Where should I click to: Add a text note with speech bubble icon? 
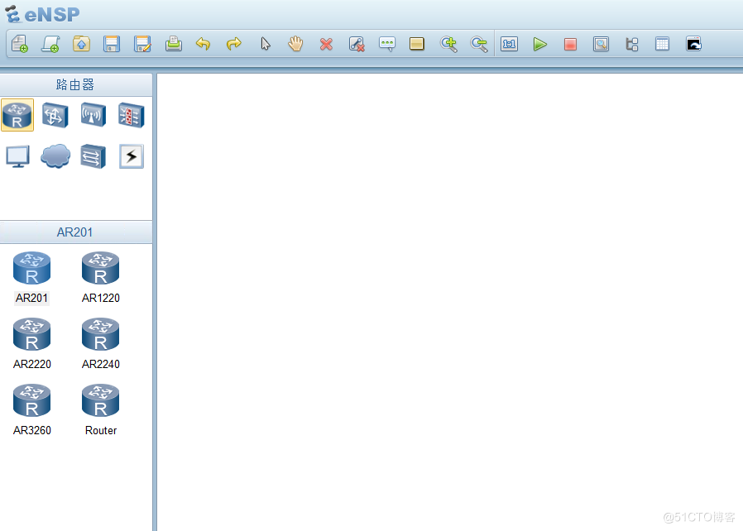(x=387, y=44)
